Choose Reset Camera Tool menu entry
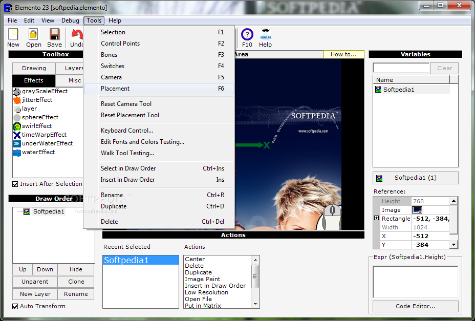Screen dimensions: 475x321 pos(159,103)
